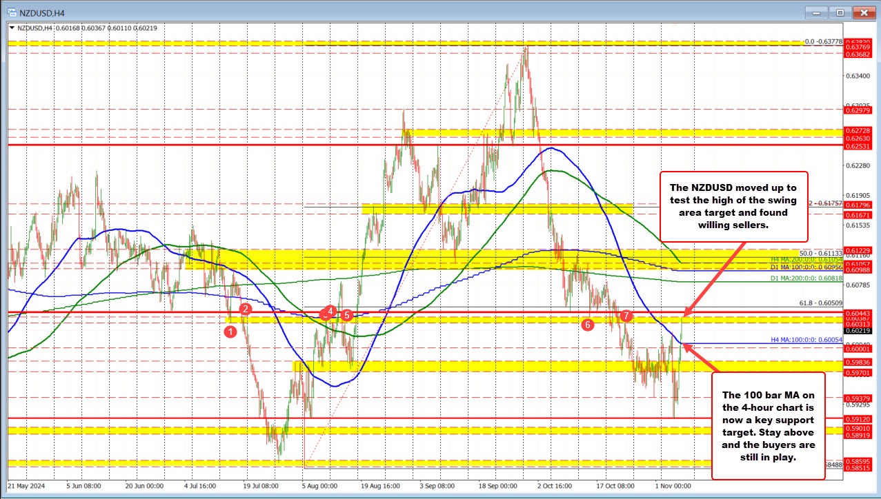Select the red numbered marker 6
This screenshot has height=499, width=881.
tap(588, 324)
